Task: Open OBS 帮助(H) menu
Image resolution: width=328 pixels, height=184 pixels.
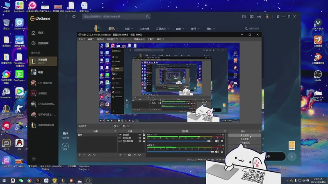Action: [160, 39]
